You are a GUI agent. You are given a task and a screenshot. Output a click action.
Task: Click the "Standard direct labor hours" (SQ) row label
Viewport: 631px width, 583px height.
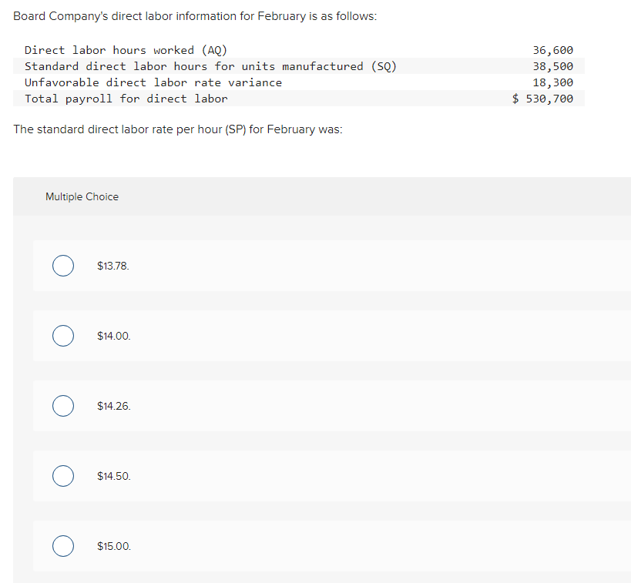pos(210,66)
